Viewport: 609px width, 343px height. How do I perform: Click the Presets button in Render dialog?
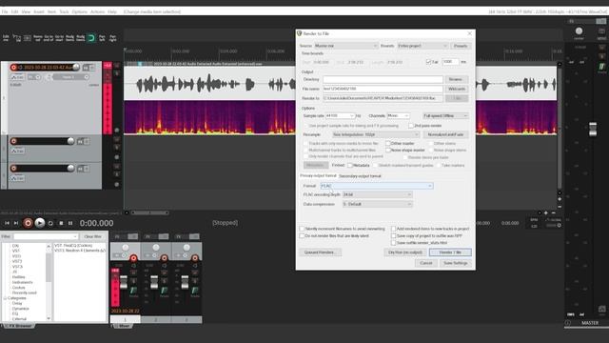click(x=461, y=46)
